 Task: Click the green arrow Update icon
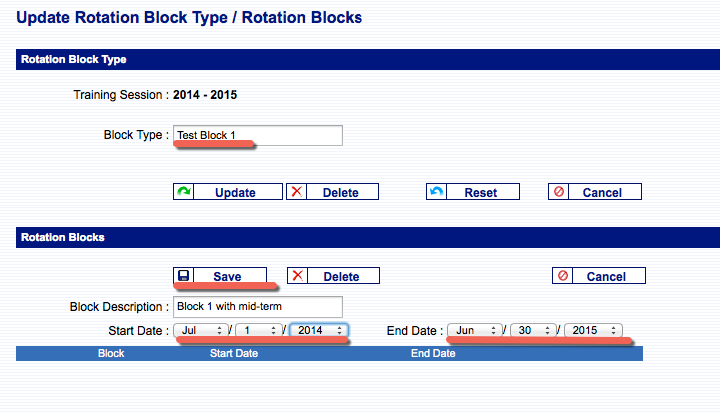click(x=184, y=192)
